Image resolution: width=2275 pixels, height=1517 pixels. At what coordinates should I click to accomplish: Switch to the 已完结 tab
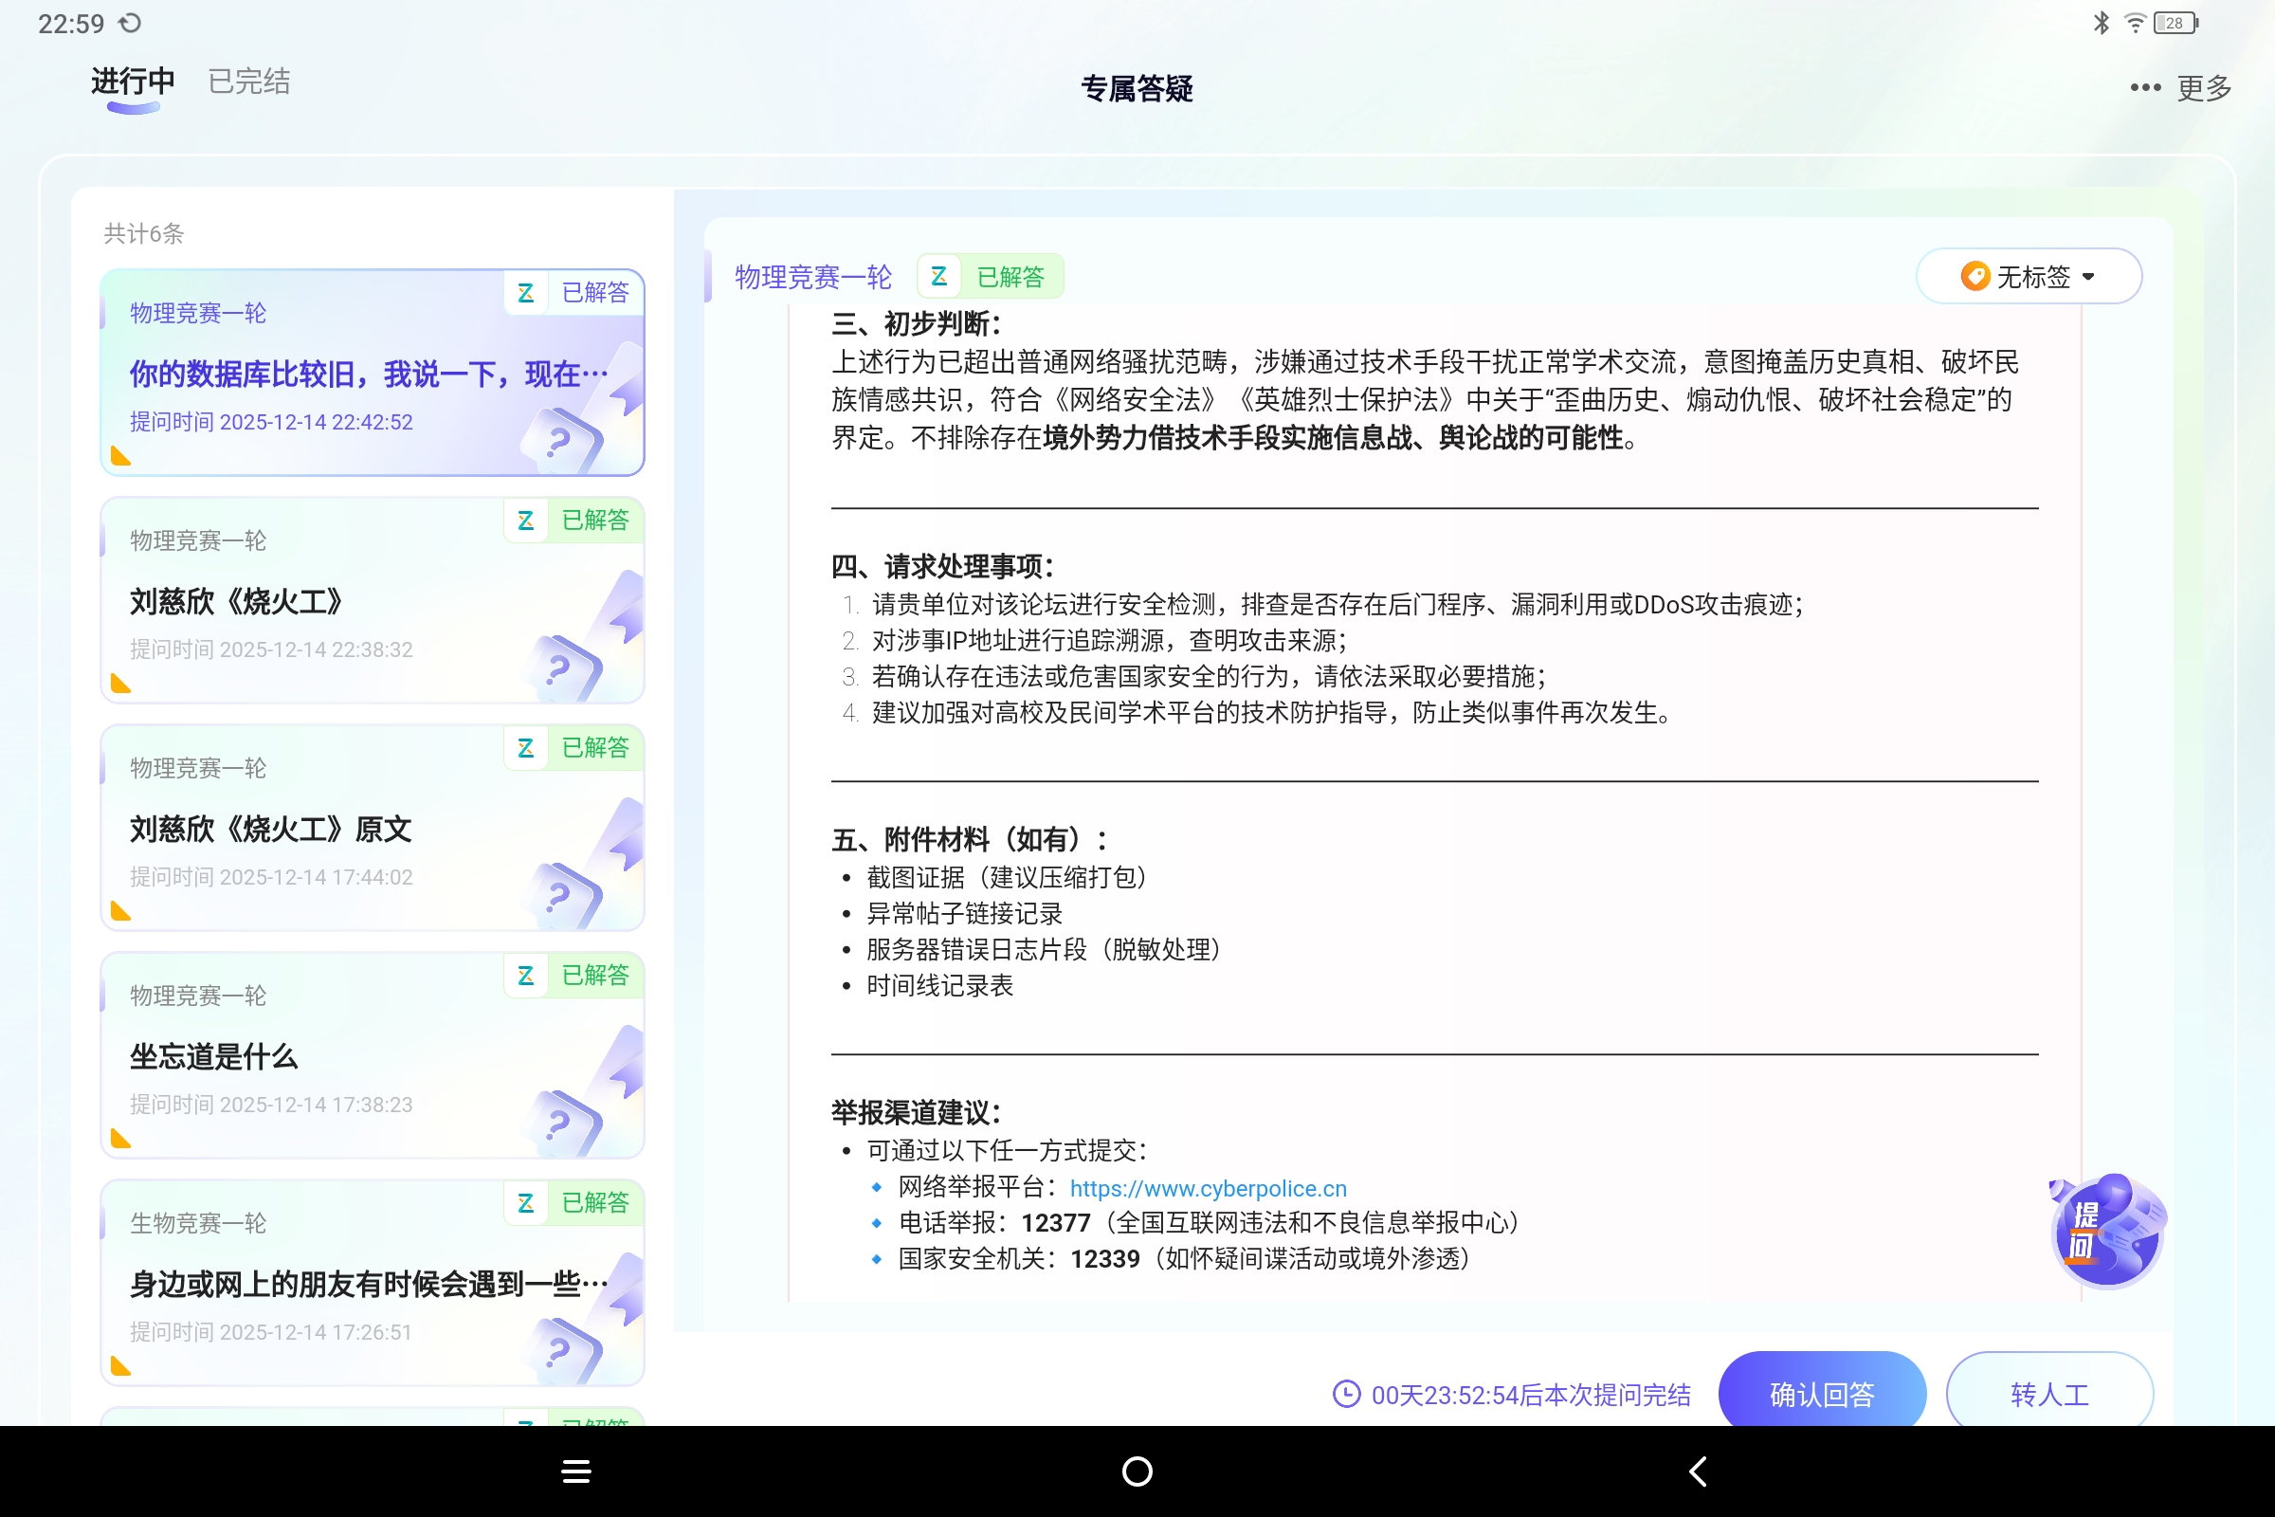pos(247,82)
